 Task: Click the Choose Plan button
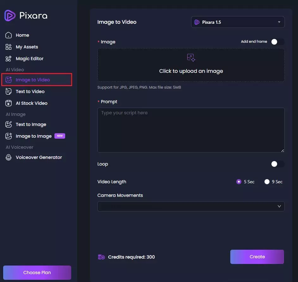[x=37, y=273]
